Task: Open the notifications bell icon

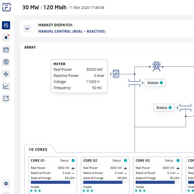Action: pos(6,37)
